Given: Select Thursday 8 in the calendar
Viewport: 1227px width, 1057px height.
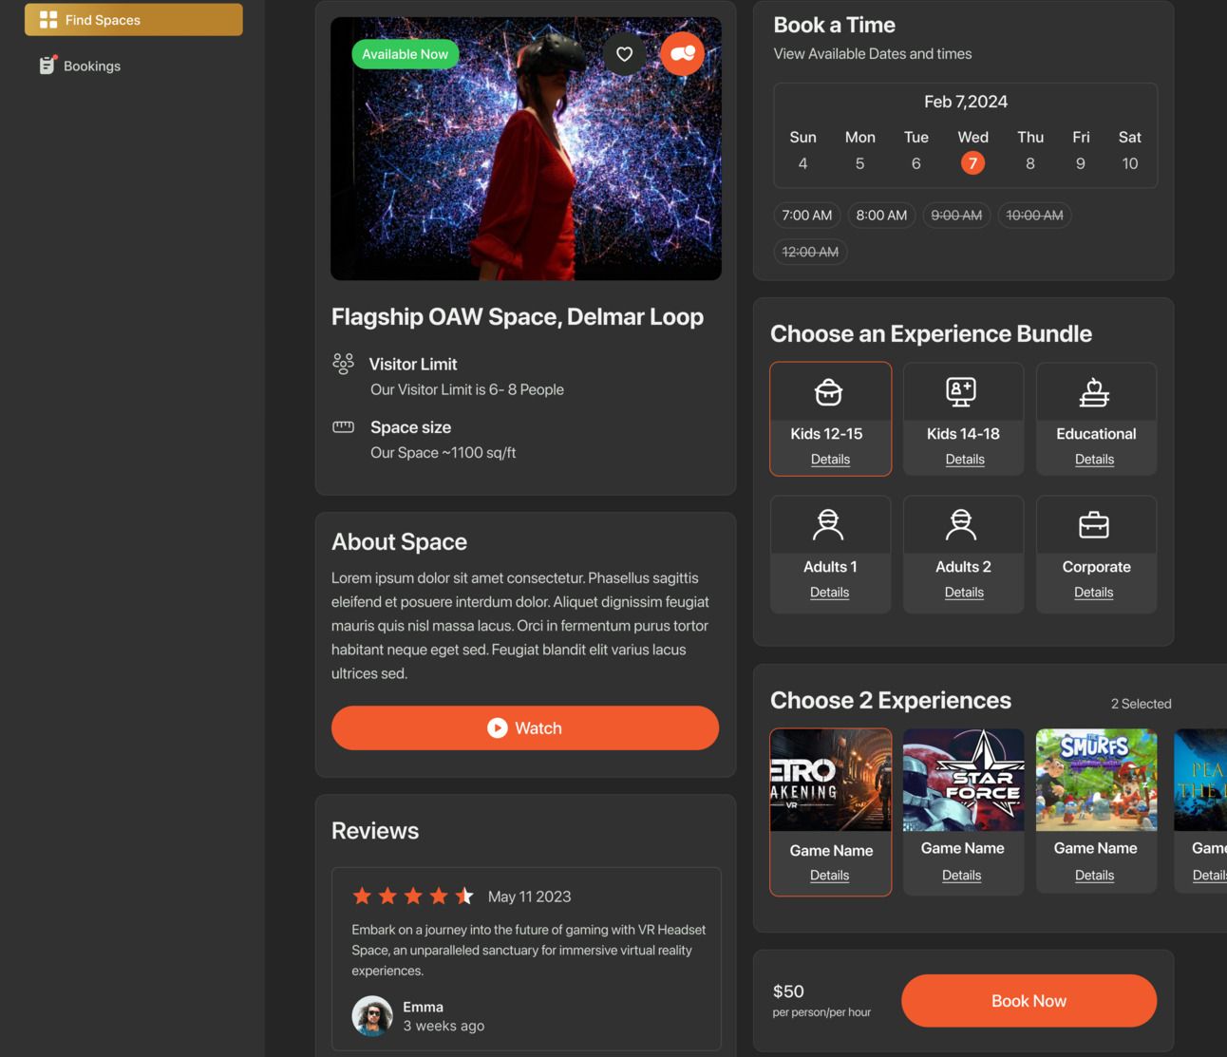Looking at the screenshot, I should point(1030,163).
